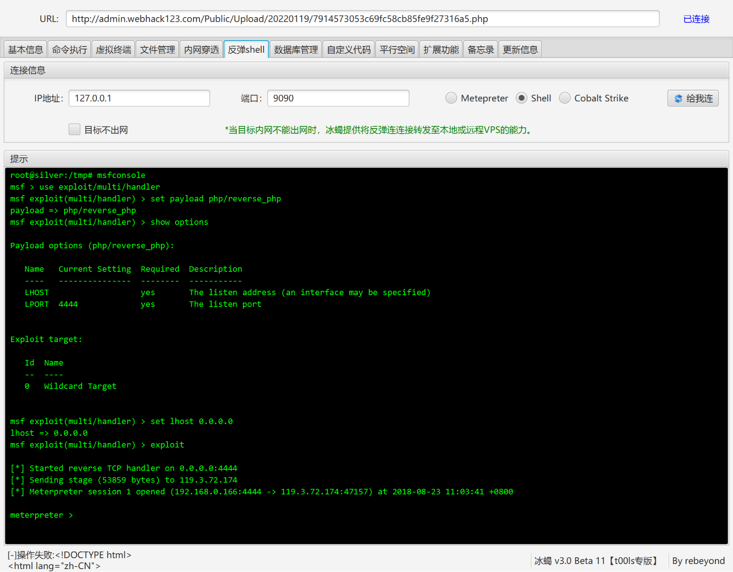The height and width of the screenshot is (572, 733).
Task: Click the 'Meterpreter session 1 opened' line
Action: click(262, 492)
